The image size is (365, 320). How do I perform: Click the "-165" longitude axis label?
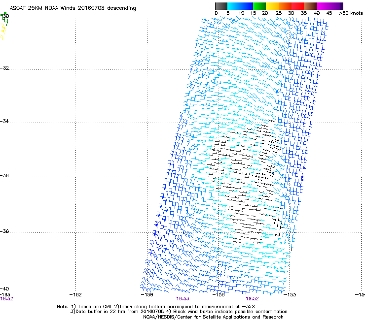[5, 295]
